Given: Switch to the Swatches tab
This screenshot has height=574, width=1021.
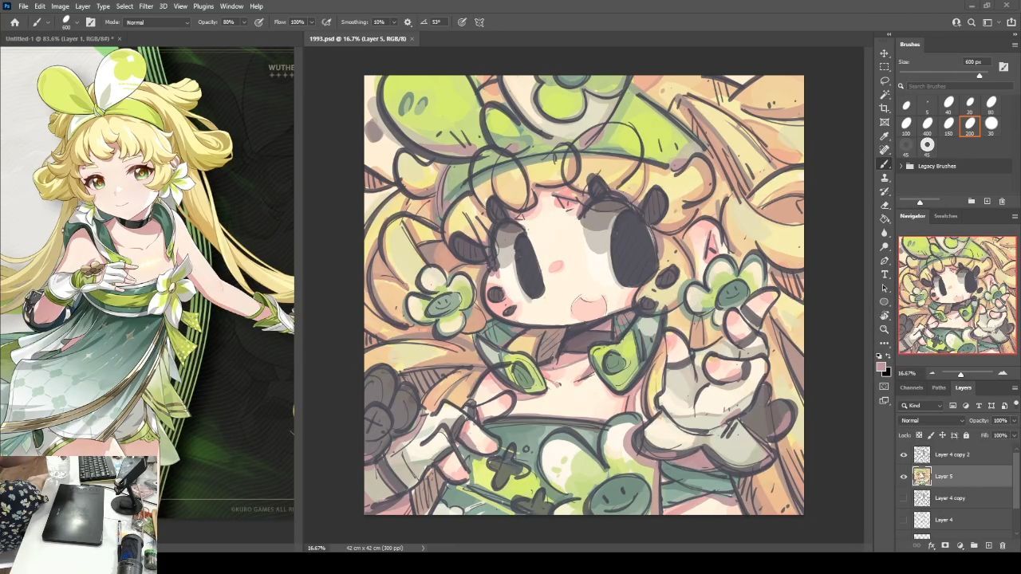Looking at the screenshot, I should tap(946, 216).
